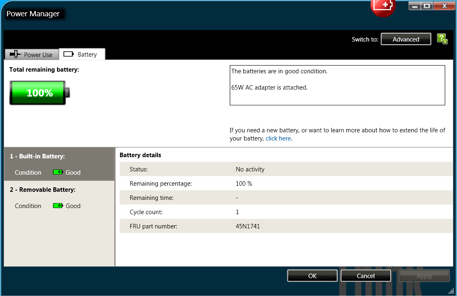Click the window resize grip corner
The width and height of the screenshot is (457, 296).
(451, 291)
